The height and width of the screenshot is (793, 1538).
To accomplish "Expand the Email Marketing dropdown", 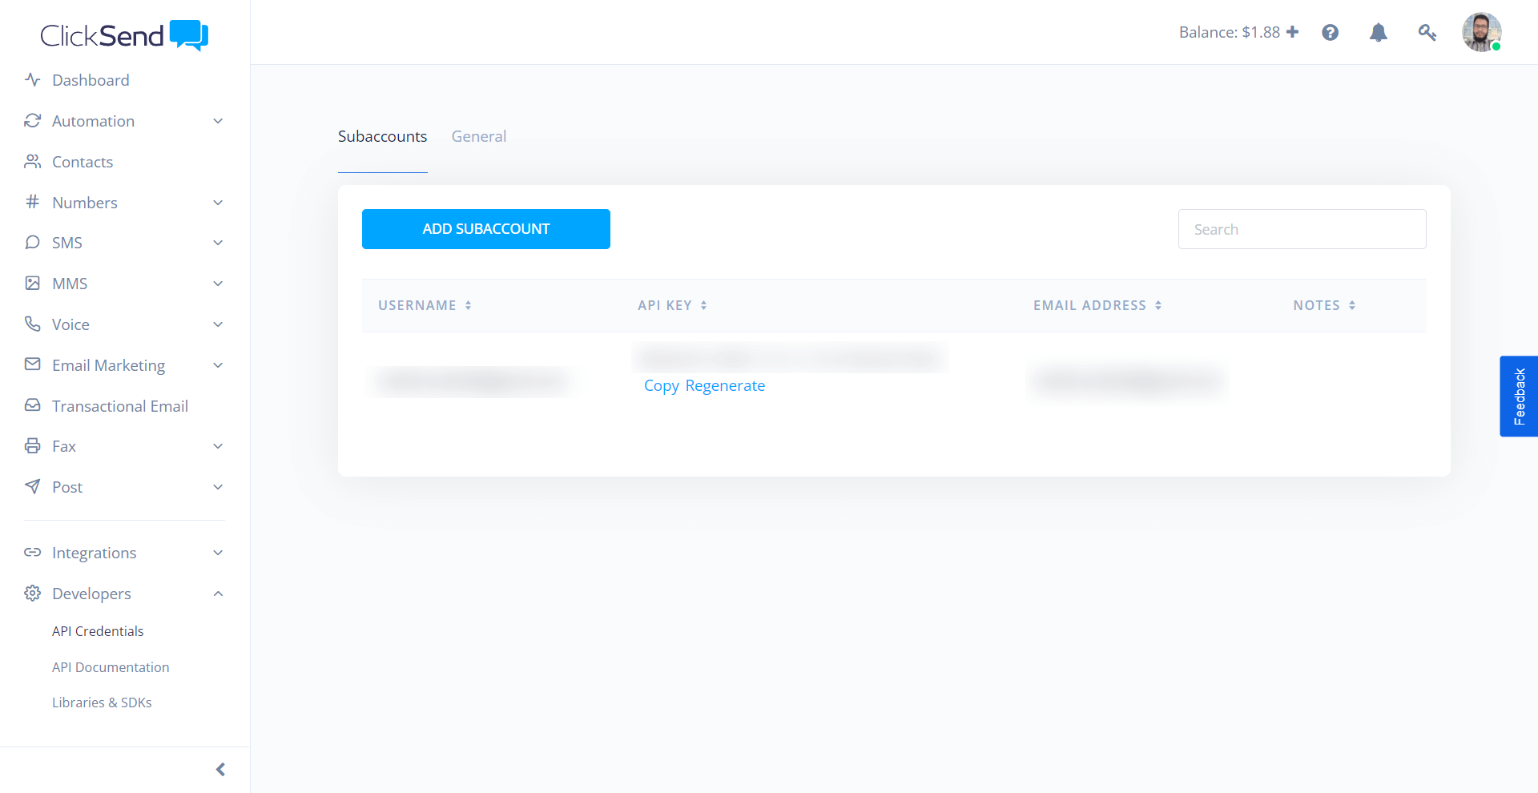I will point(218,365).
